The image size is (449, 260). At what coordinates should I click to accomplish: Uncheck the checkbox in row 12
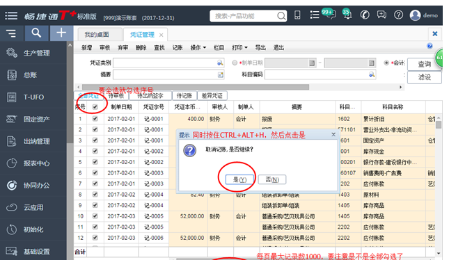[95, 238]
